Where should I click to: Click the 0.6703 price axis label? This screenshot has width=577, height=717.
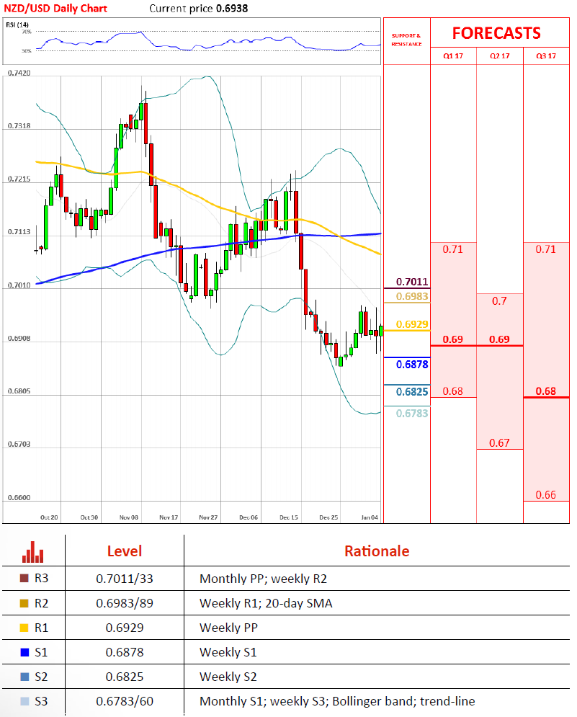19,444
